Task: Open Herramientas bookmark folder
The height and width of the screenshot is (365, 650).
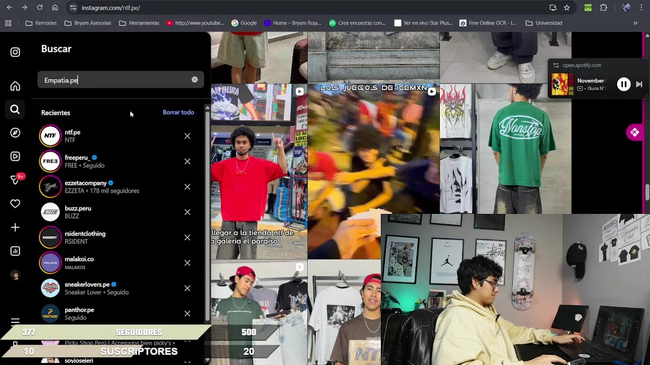Action: [139, 23]
